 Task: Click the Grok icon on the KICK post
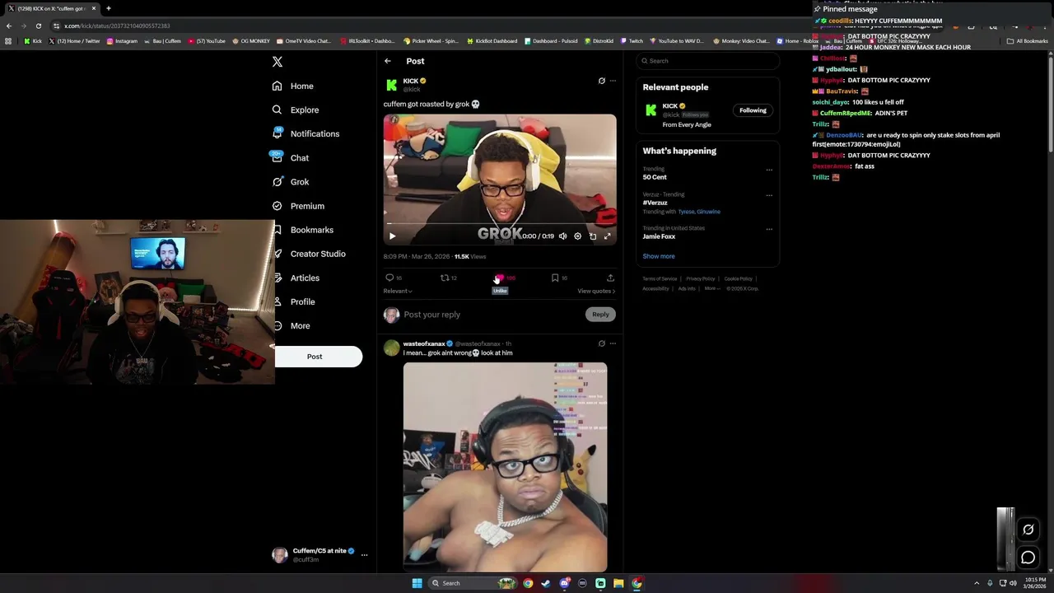pos(601,81)
